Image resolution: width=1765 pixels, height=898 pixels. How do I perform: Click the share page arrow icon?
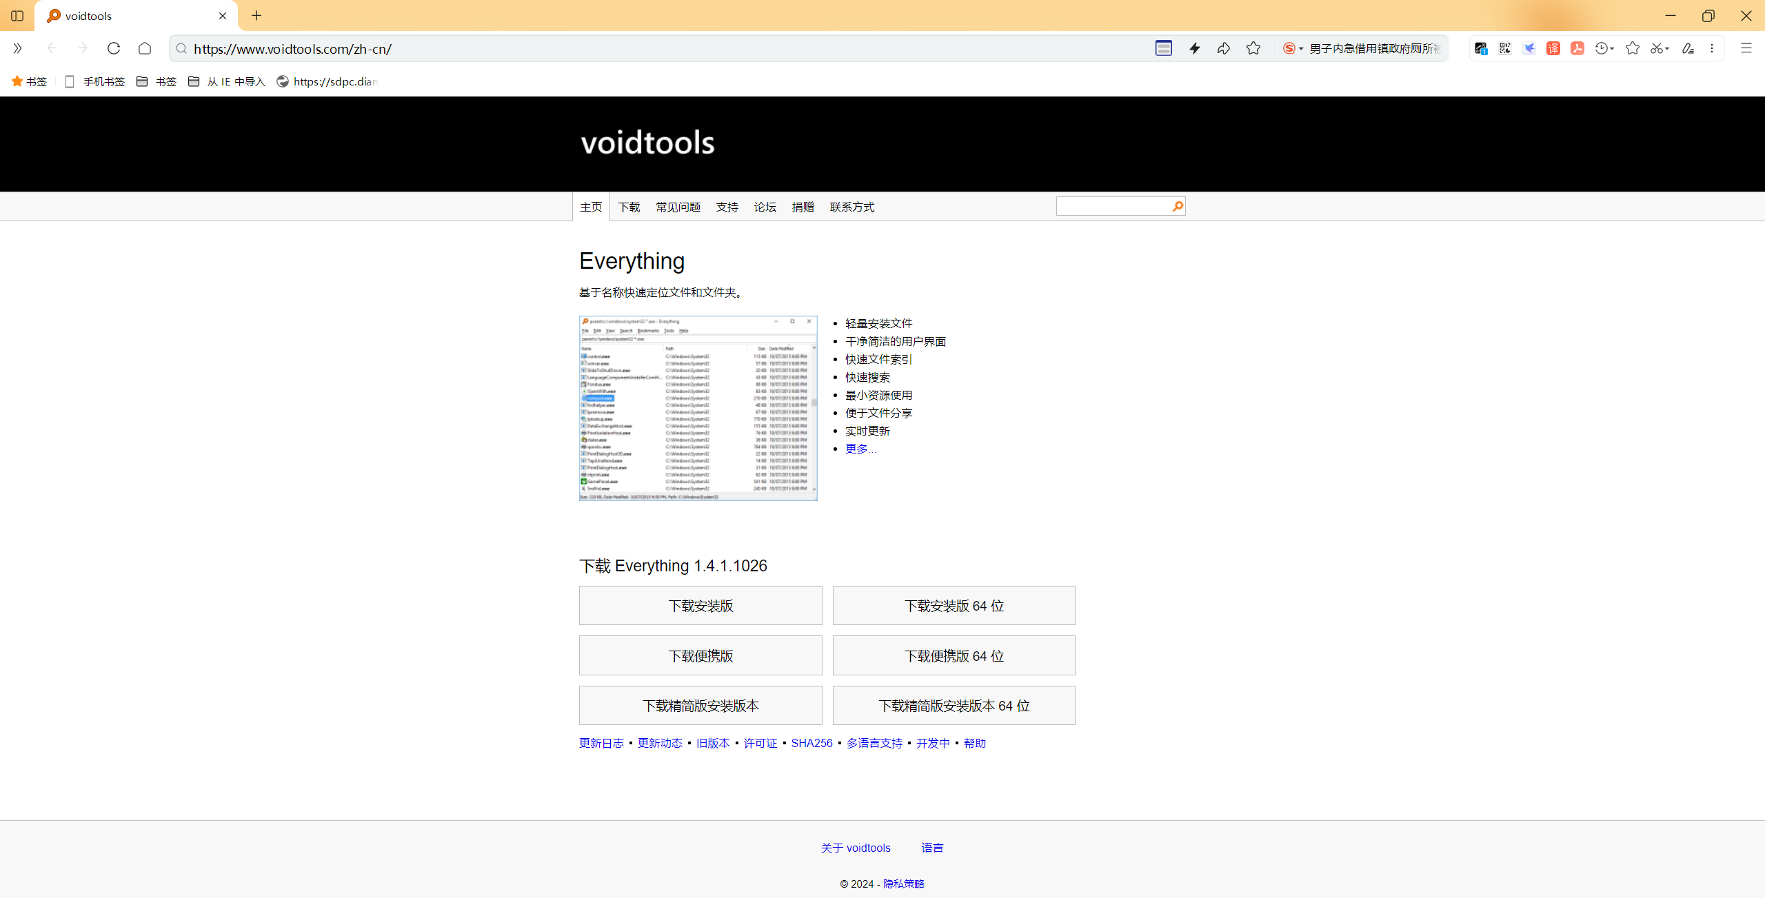pyautogui.click(x=1224, y=48)
